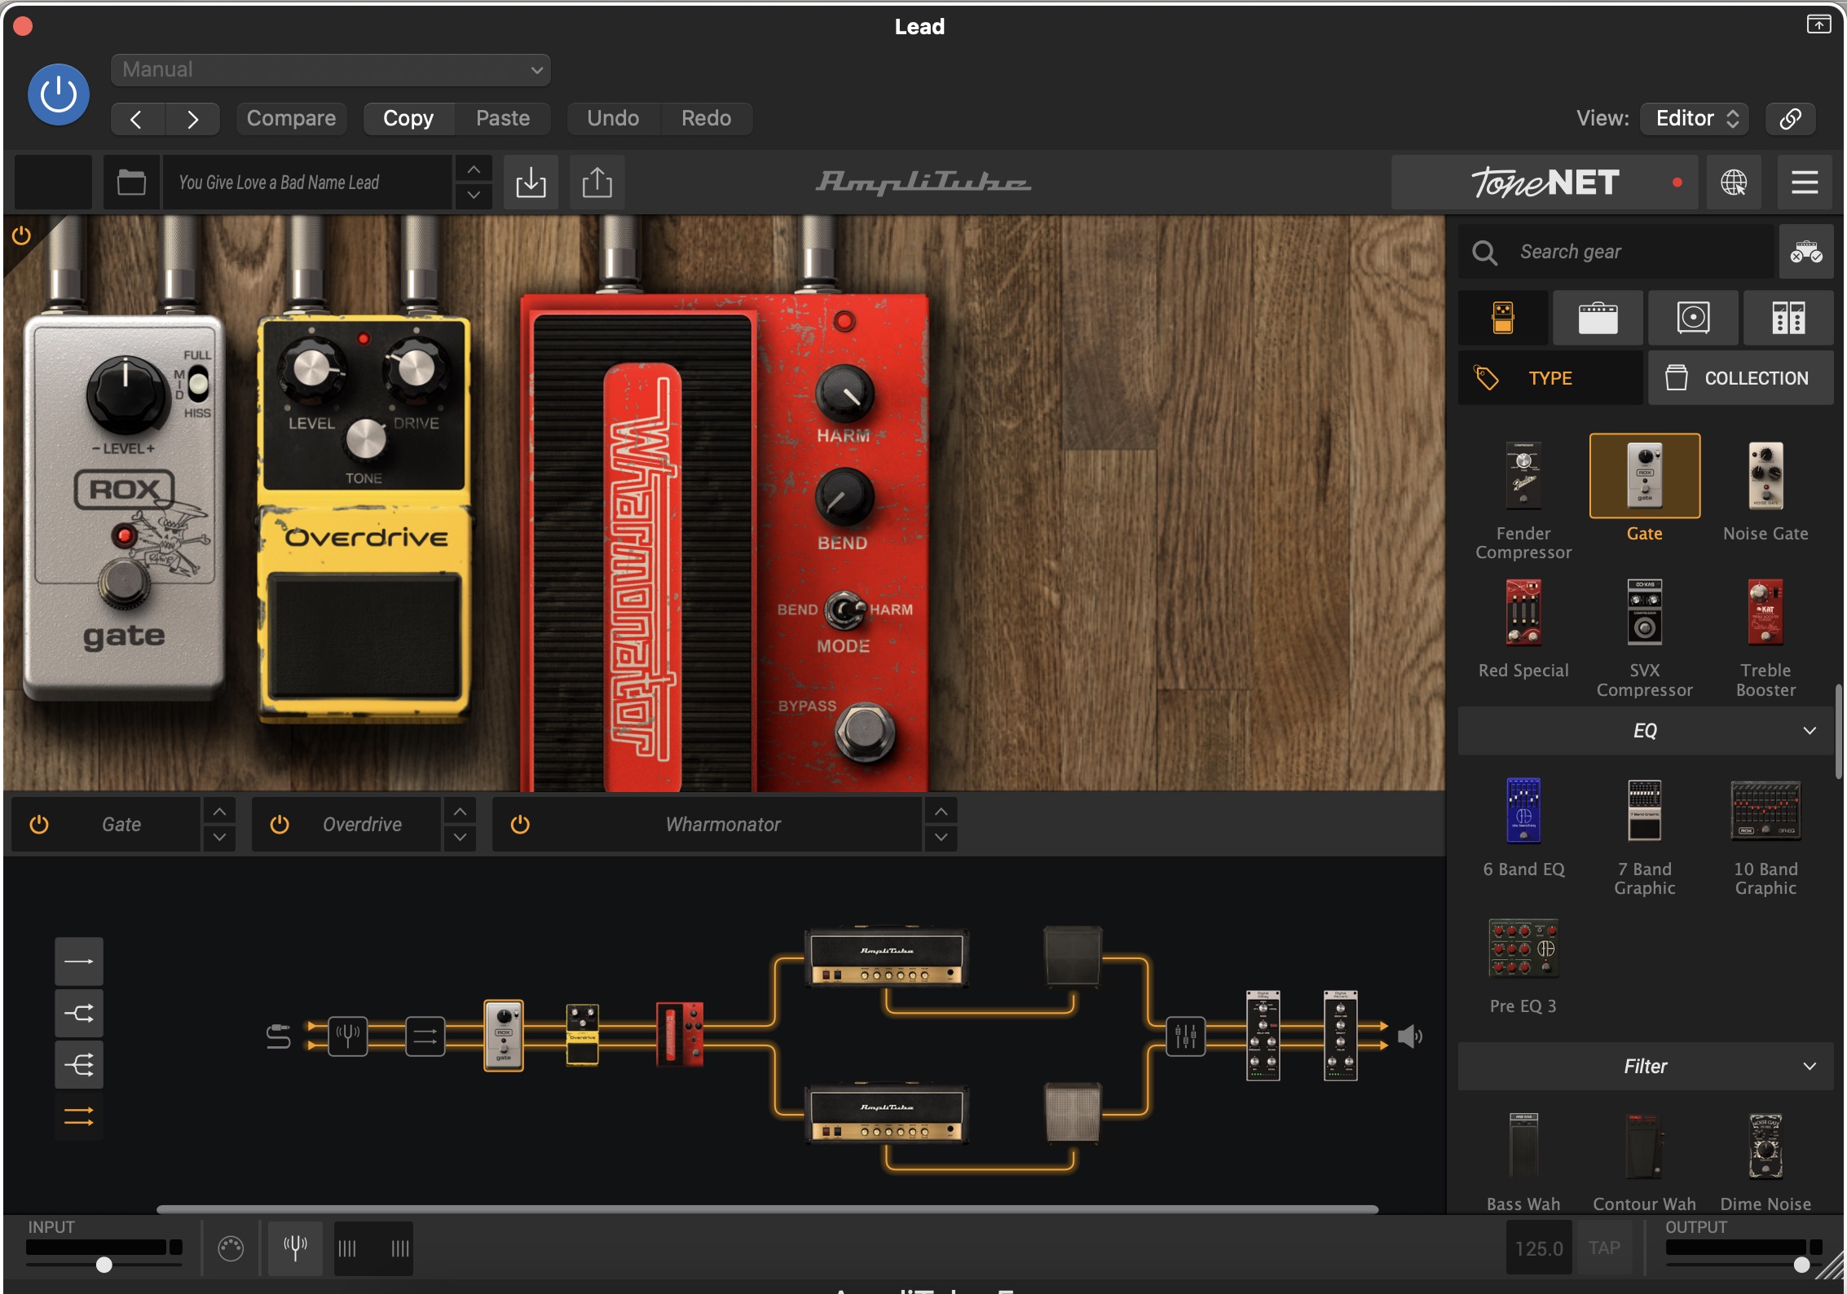Screen dimensions: 1847x1294
Task: Collapse the EQ section
Action: click(x=1646, y=731)
